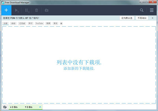The image size is (158, 111).
Task: Dismiss the default BT client notification bar
Action: tap(153, 18)
